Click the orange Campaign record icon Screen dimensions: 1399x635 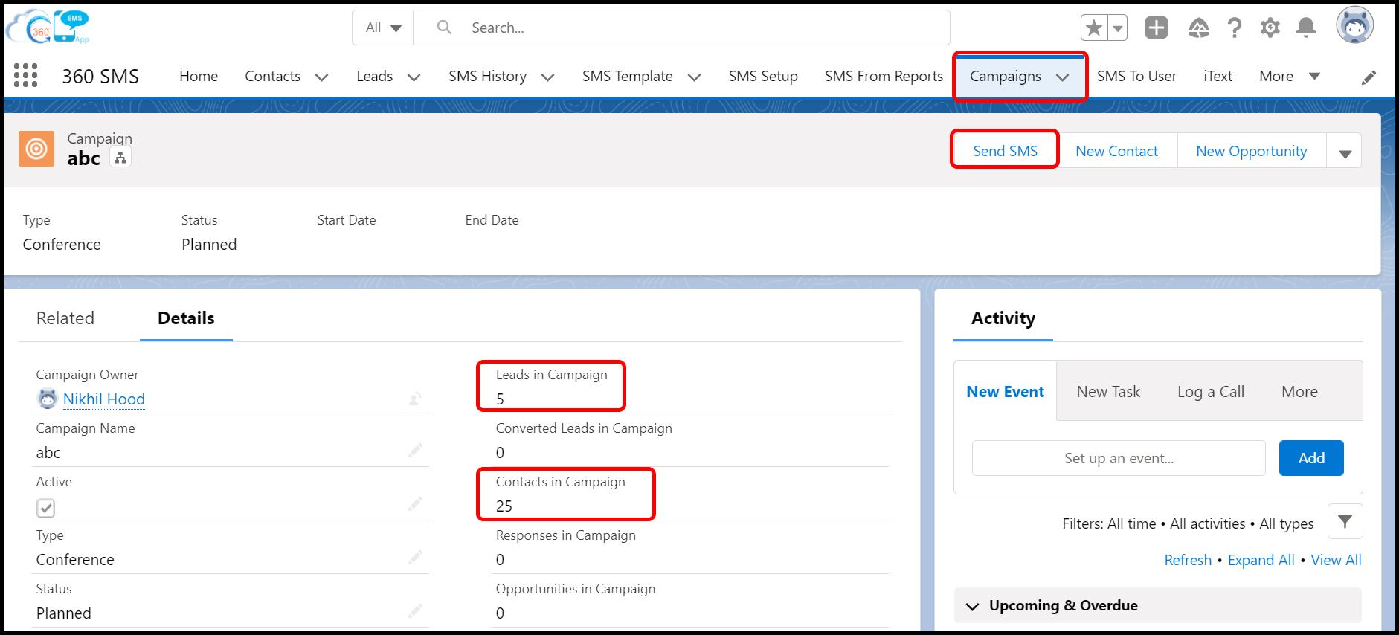[x=36, y=149]
